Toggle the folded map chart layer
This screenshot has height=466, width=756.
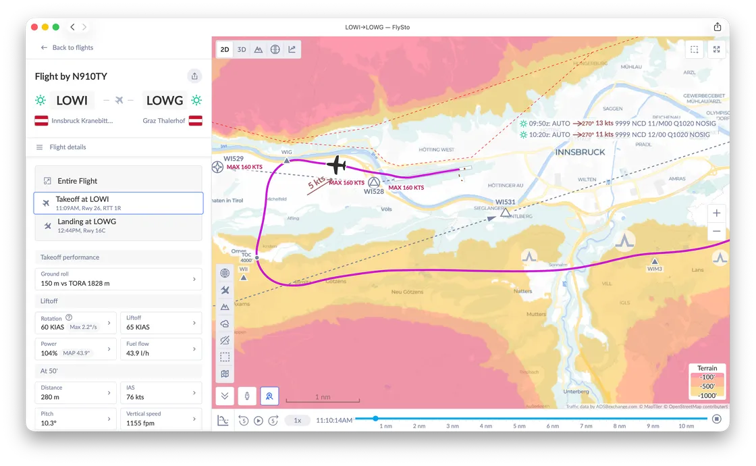[x=225, y=374]
